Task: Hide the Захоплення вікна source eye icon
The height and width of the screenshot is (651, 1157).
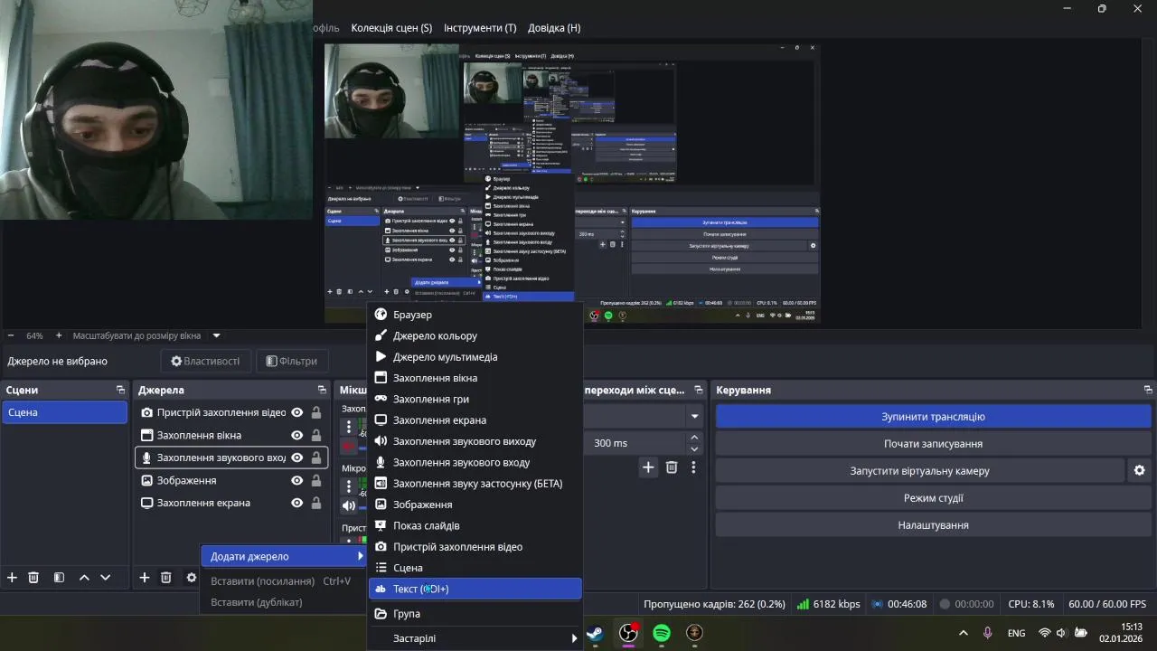Action: (x=296, y=435)
